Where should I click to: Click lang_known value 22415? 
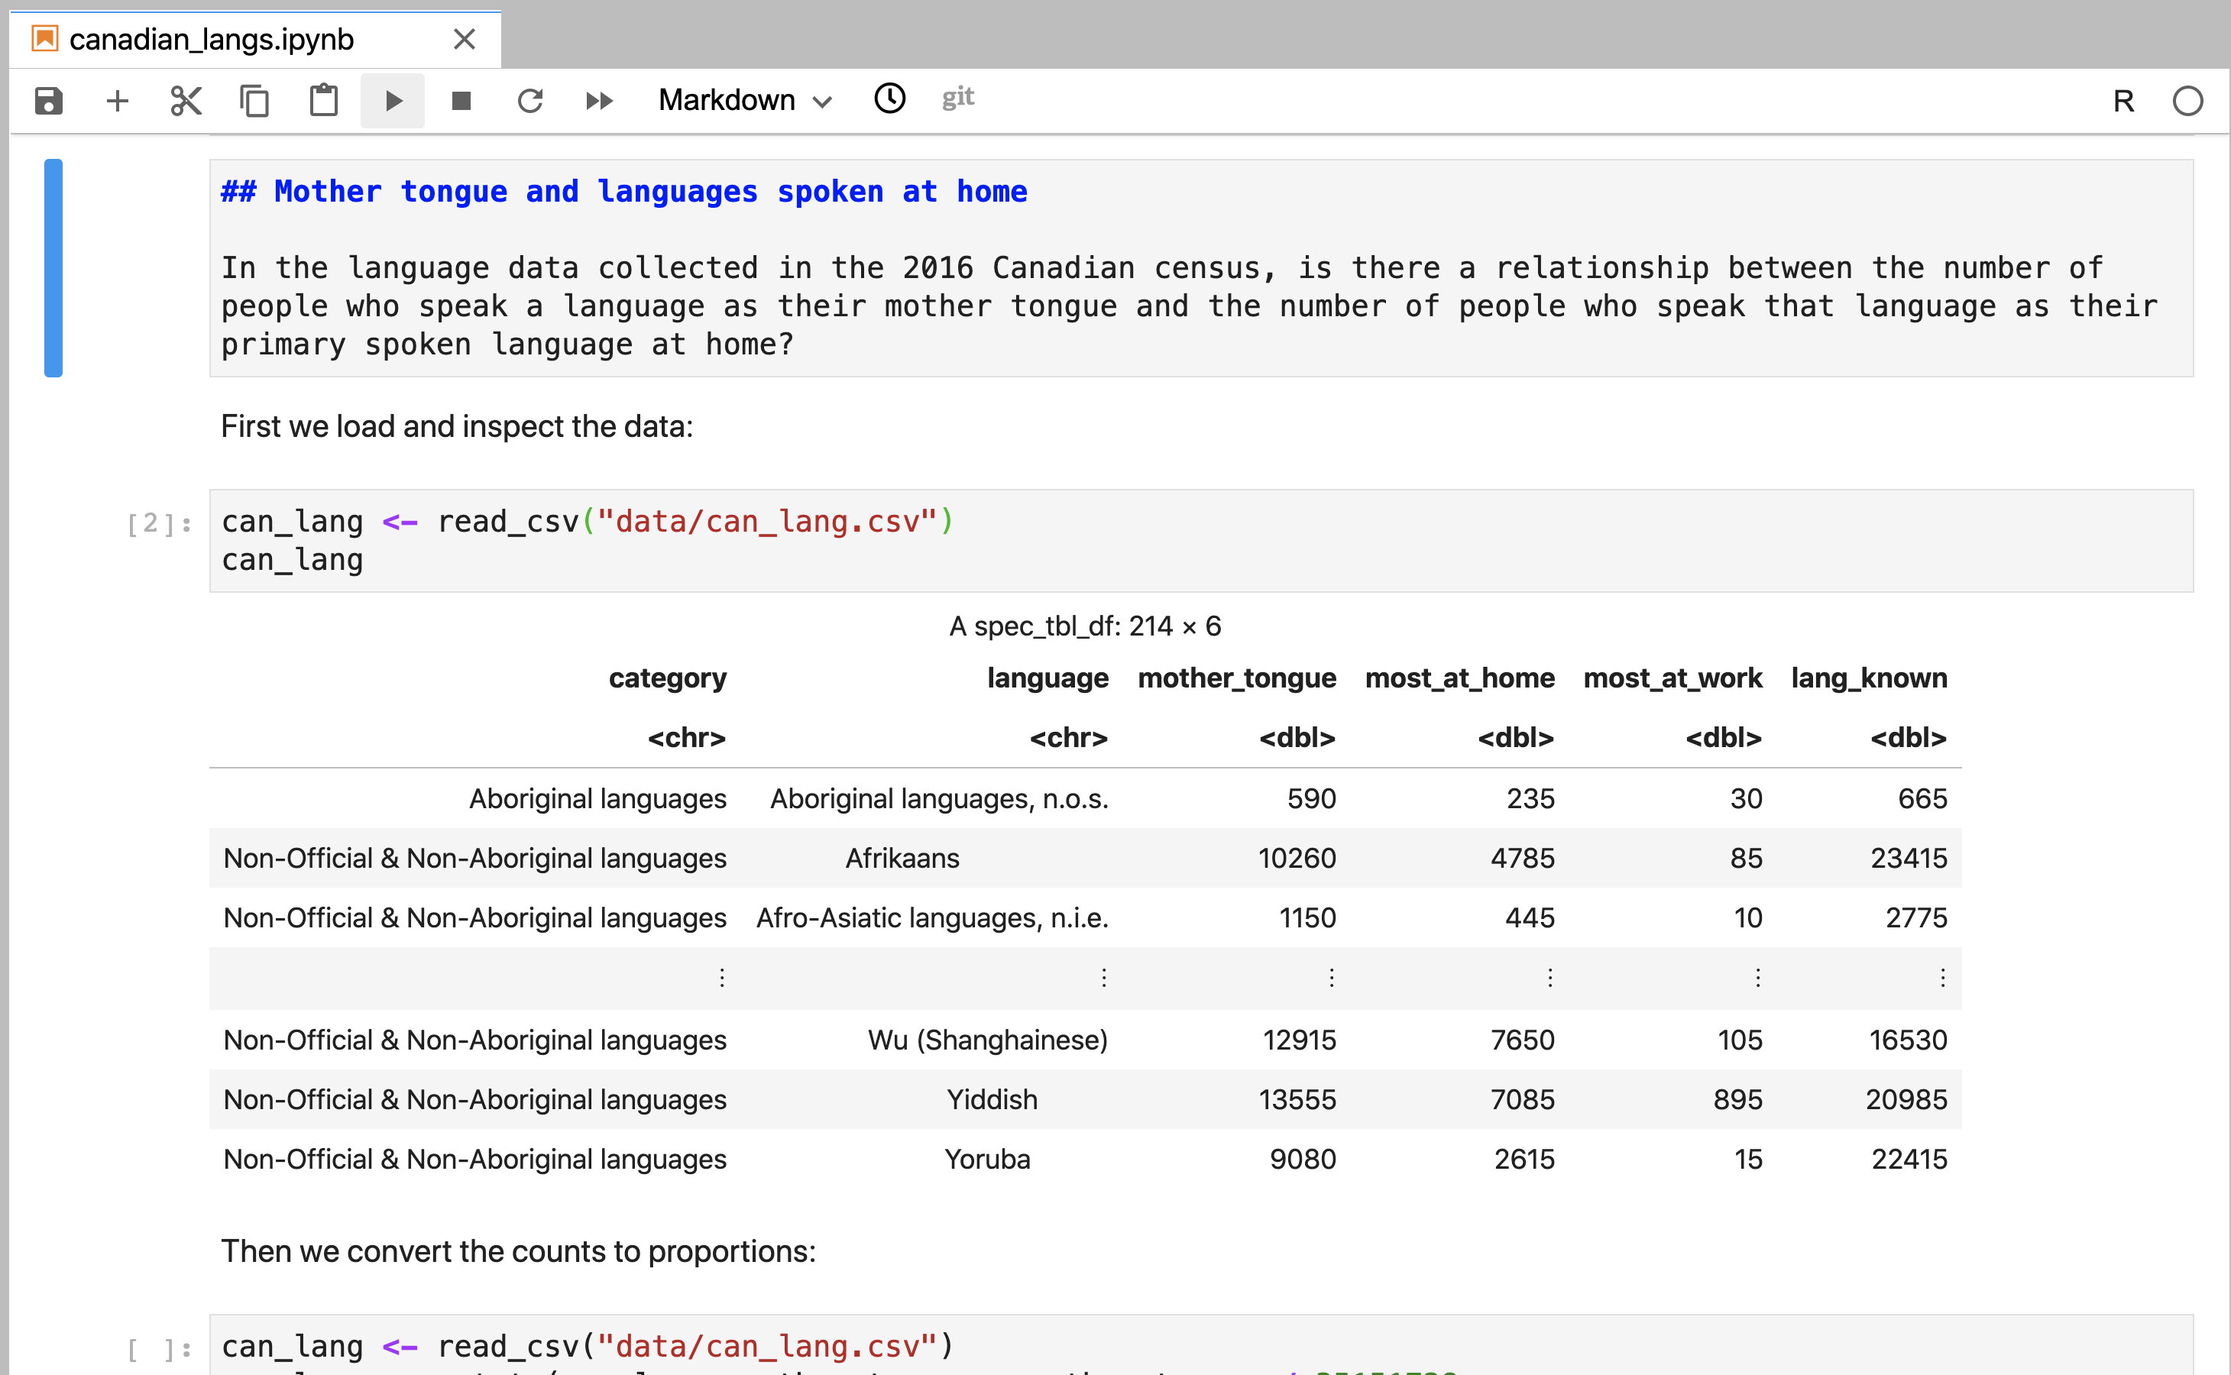tap(1909, 1160)
